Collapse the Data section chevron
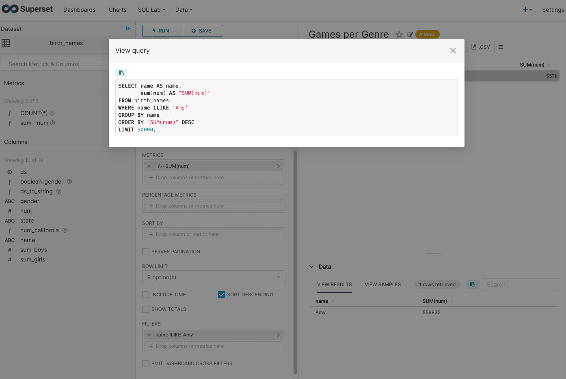Viewport: 566px width, 379px height. [x=311, y=267]
